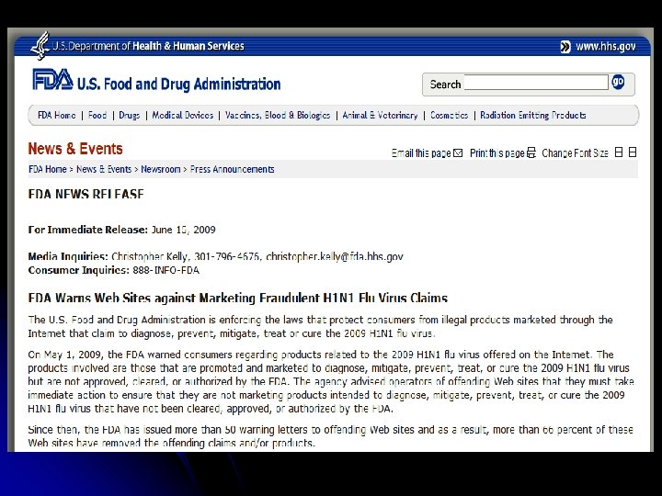The image size is (662, 496).
Task: Click paragraph starting 'On May 1, 2009'
Action: point(331,382)
